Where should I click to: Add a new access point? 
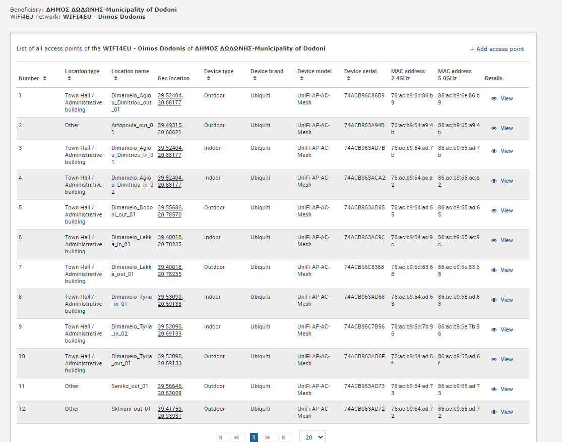click(x=497, y=49)
